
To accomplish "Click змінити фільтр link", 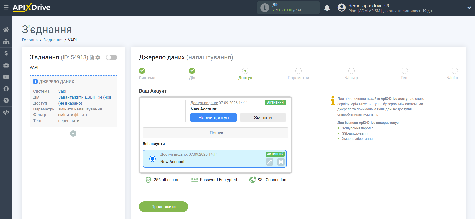I will pyautogui.click(x=72, y=115).
